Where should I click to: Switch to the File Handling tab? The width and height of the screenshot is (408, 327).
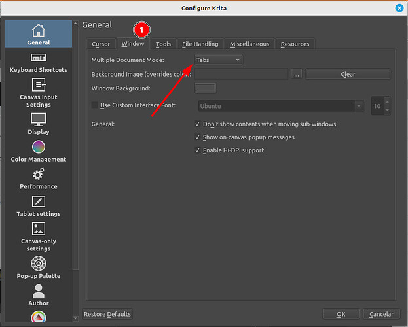point(200,44)
